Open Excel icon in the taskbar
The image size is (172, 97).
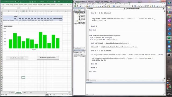pos(169,38)
